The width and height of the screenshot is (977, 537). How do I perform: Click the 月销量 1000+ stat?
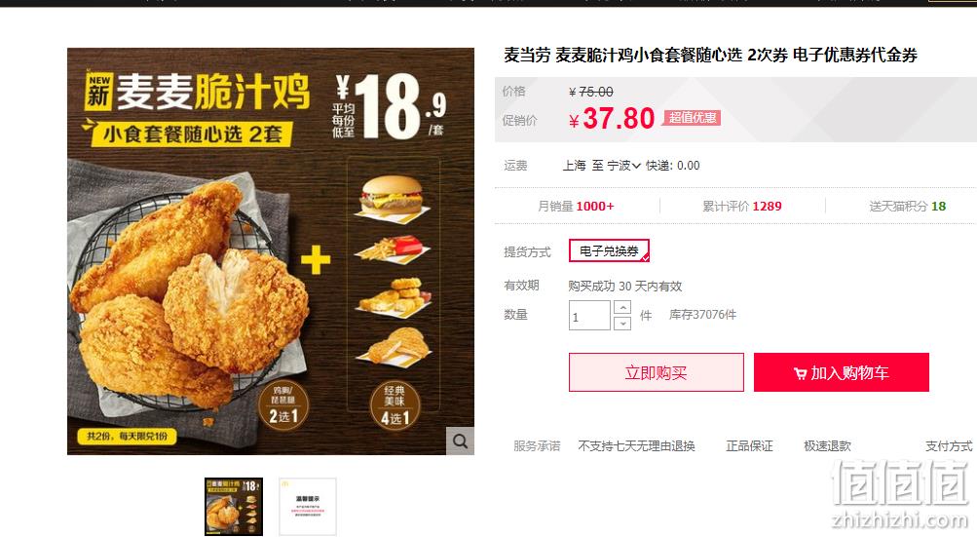[576, 206]
